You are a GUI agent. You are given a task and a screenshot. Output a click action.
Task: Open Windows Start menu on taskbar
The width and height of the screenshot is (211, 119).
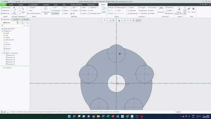coord(69,116)
